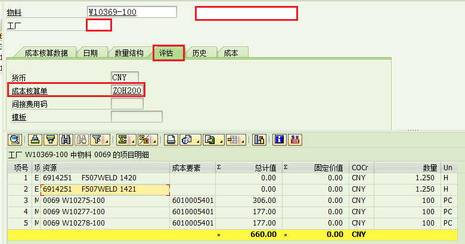
Task: Open the Details magnifier icon in table toolbar
Action: pos(15,139)
